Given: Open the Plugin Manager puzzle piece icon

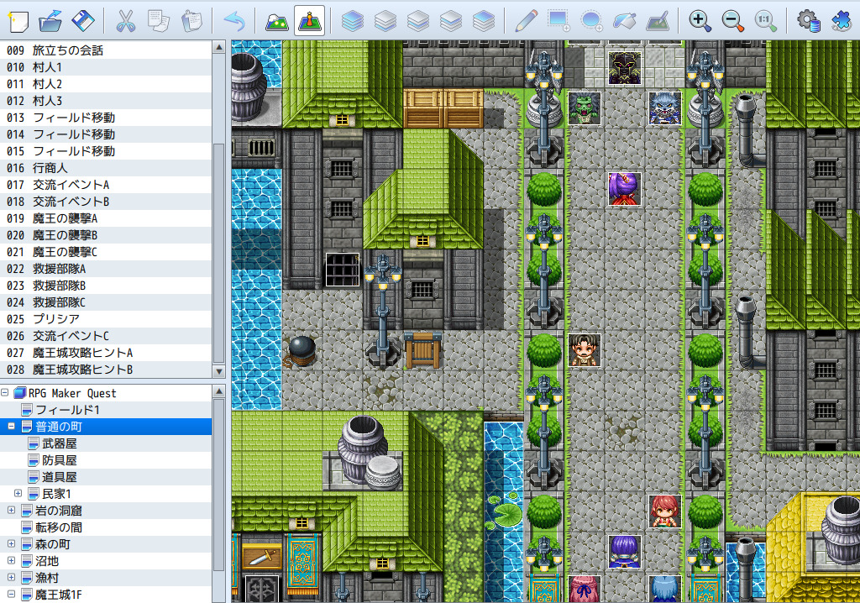Looking at the screenshot, I should point(841,20).
